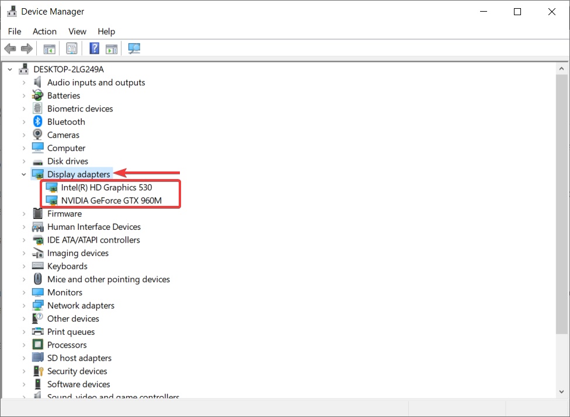Click the Firmware chip icon
The height and width of the screenshot is (417, 570).
pyautogui.click(x=37, y=213)
